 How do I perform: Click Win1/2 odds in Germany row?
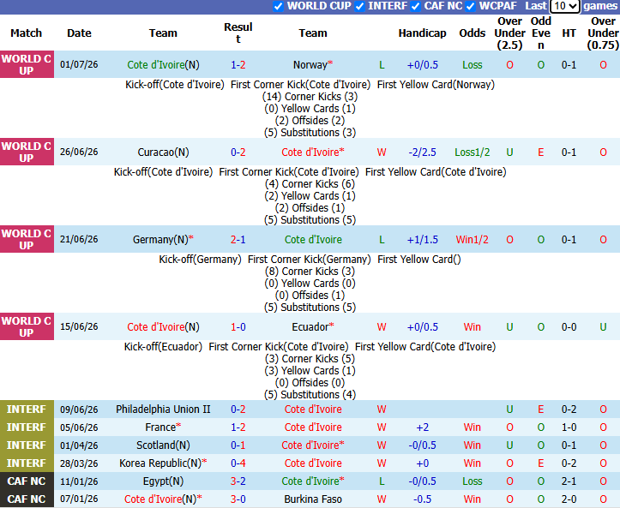coord(473,239)
